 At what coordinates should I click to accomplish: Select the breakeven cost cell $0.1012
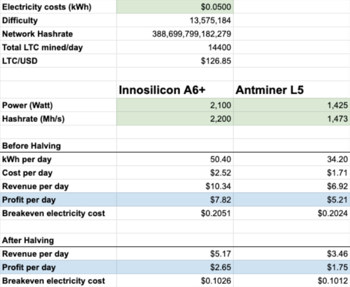(x=292, y=281)
